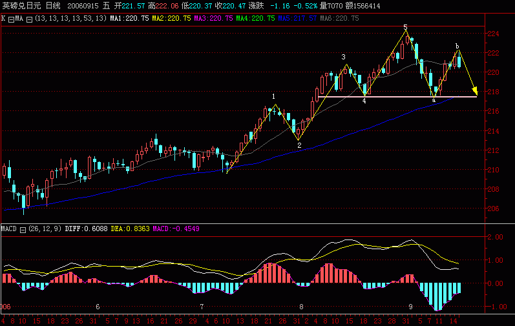515x326 pixels.
Task: Click the low price 220.37
Action: 201,6
